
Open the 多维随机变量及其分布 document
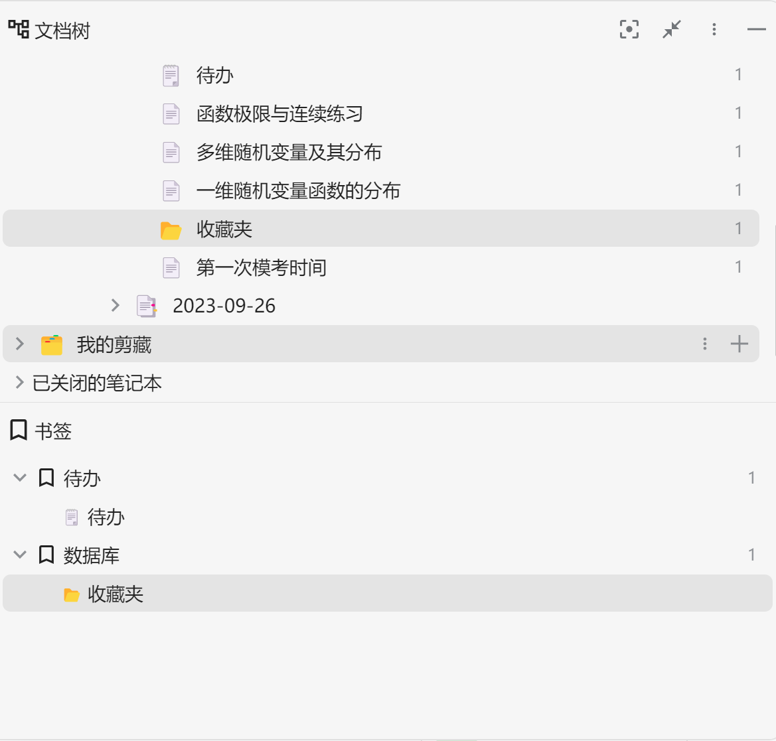(x=289, y=152)
